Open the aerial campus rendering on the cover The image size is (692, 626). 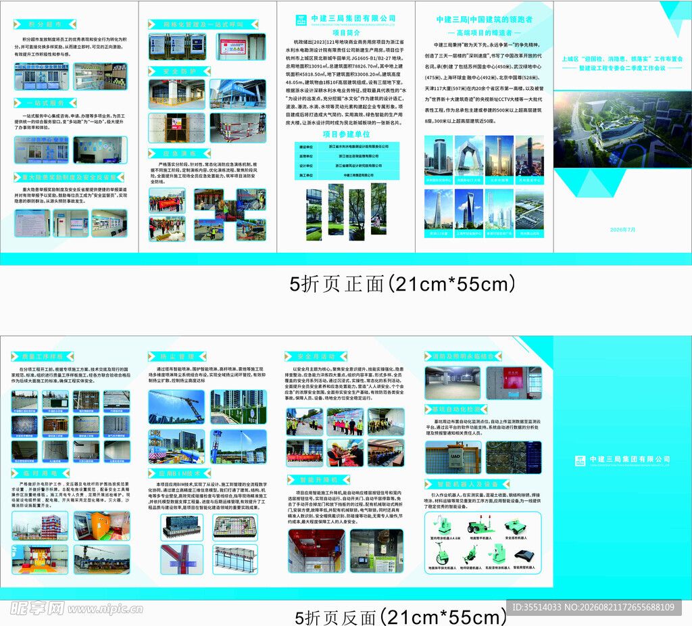(x=622, y=129)
